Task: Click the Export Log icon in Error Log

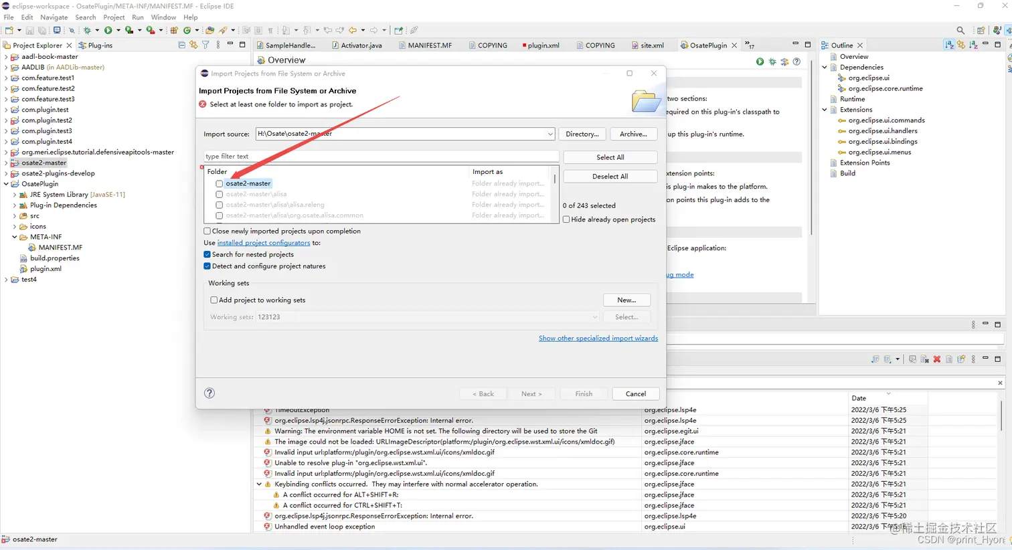Action: point(875,359)
